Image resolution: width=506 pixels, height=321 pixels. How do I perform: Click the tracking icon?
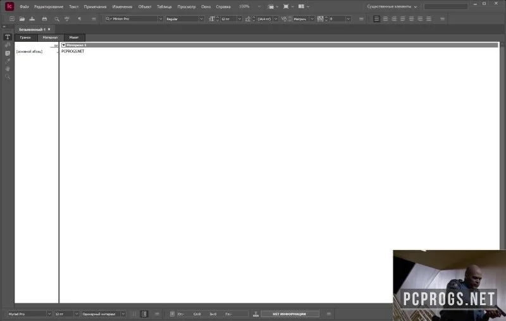coord(320,19)
